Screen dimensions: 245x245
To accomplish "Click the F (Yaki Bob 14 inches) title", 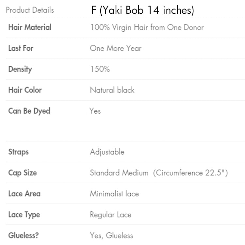I will tap(143, 10).
